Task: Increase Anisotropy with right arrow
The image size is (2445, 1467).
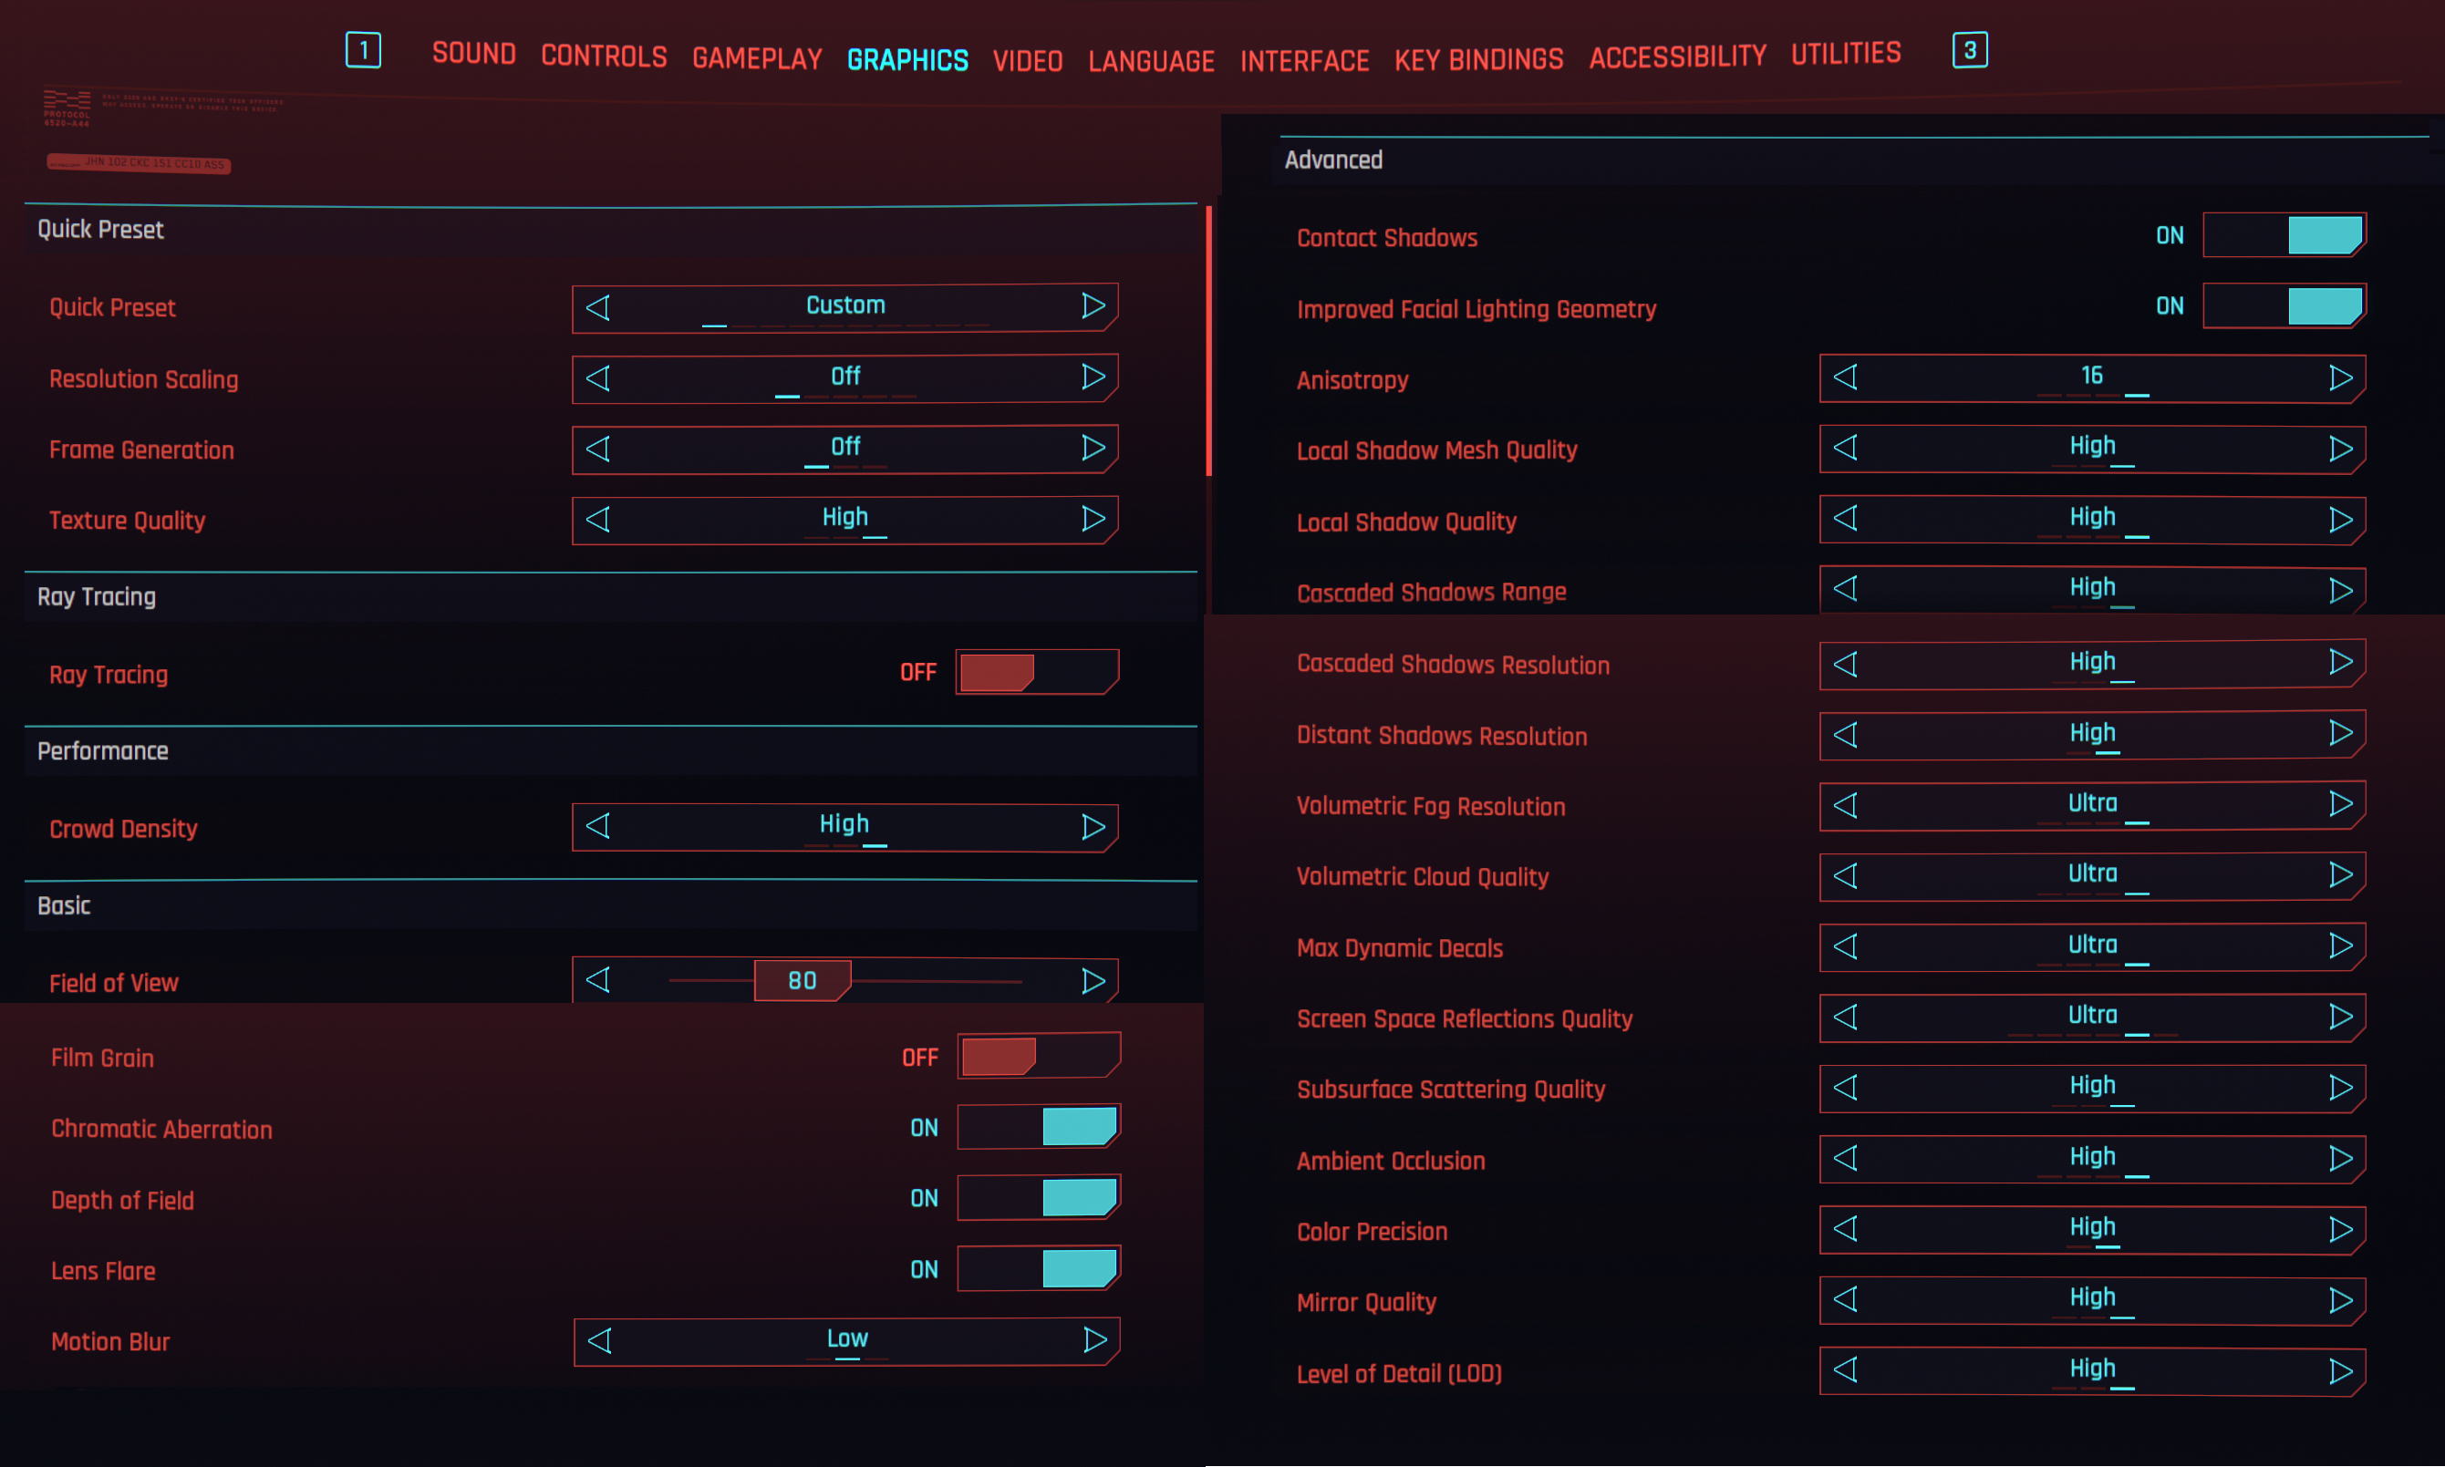Action: click(2339, 377)
